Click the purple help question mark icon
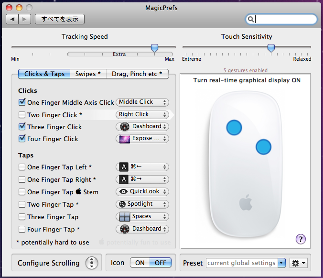323x278 pixels. point(301,239)
